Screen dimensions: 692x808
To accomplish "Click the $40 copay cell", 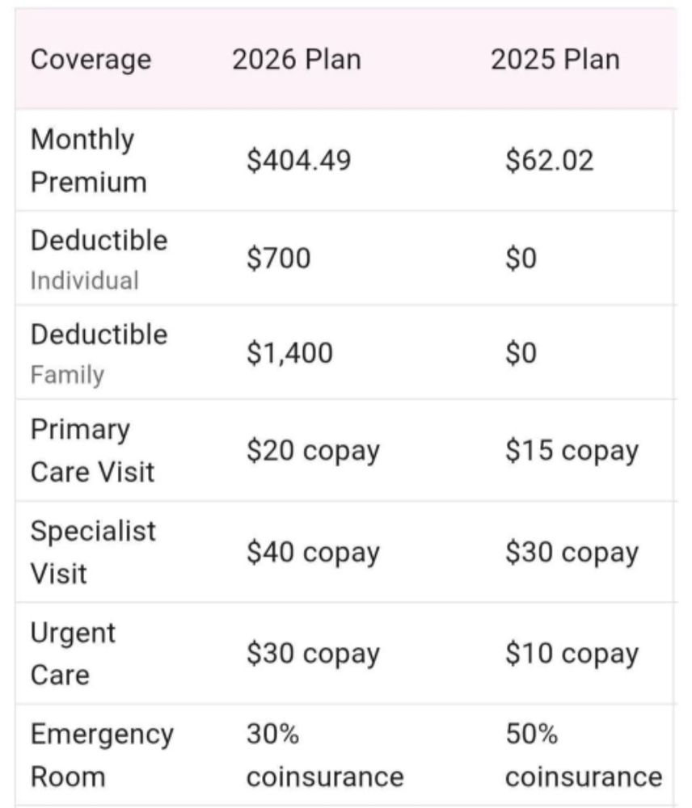I will tap(313, 553).
